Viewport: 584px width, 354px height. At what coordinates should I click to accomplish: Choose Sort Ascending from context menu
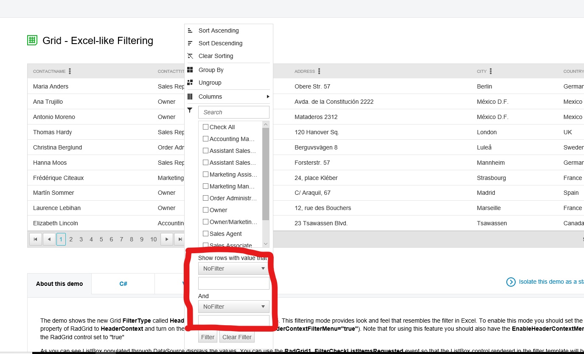click(x=219, y=30)
